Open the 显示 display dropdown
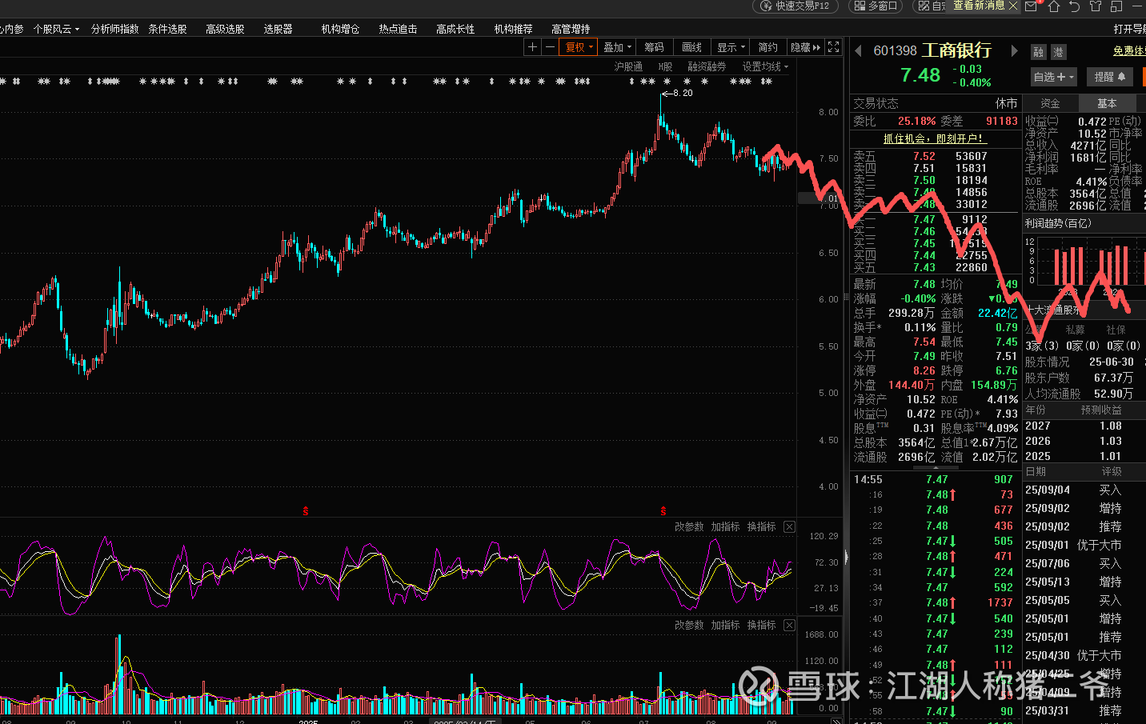The height and width of the screenshot is (724, 1146). point(731,47)
